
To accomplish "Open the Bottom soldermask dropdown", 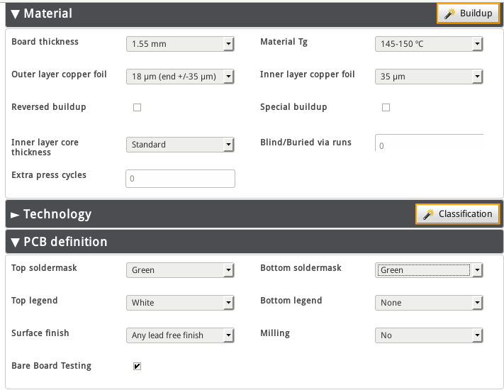I will tap(429, 270).
